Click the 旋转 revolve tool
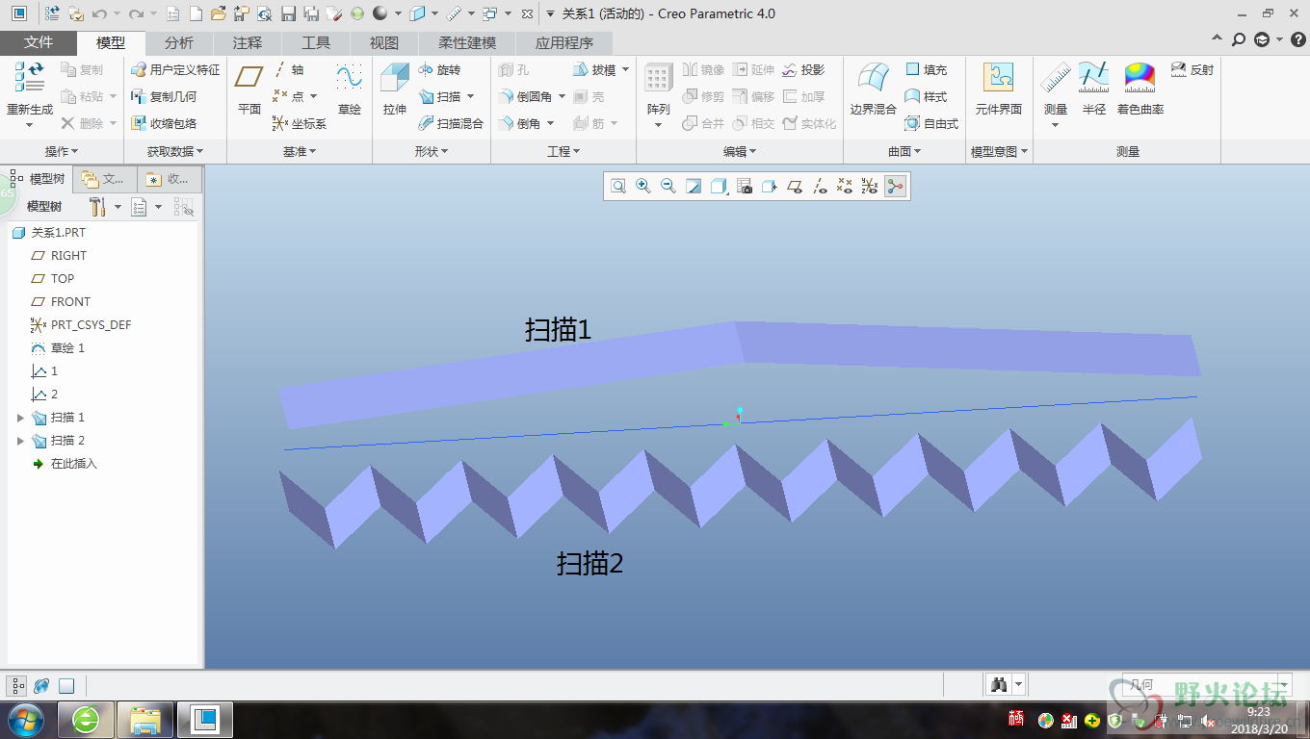 [439, 70]
